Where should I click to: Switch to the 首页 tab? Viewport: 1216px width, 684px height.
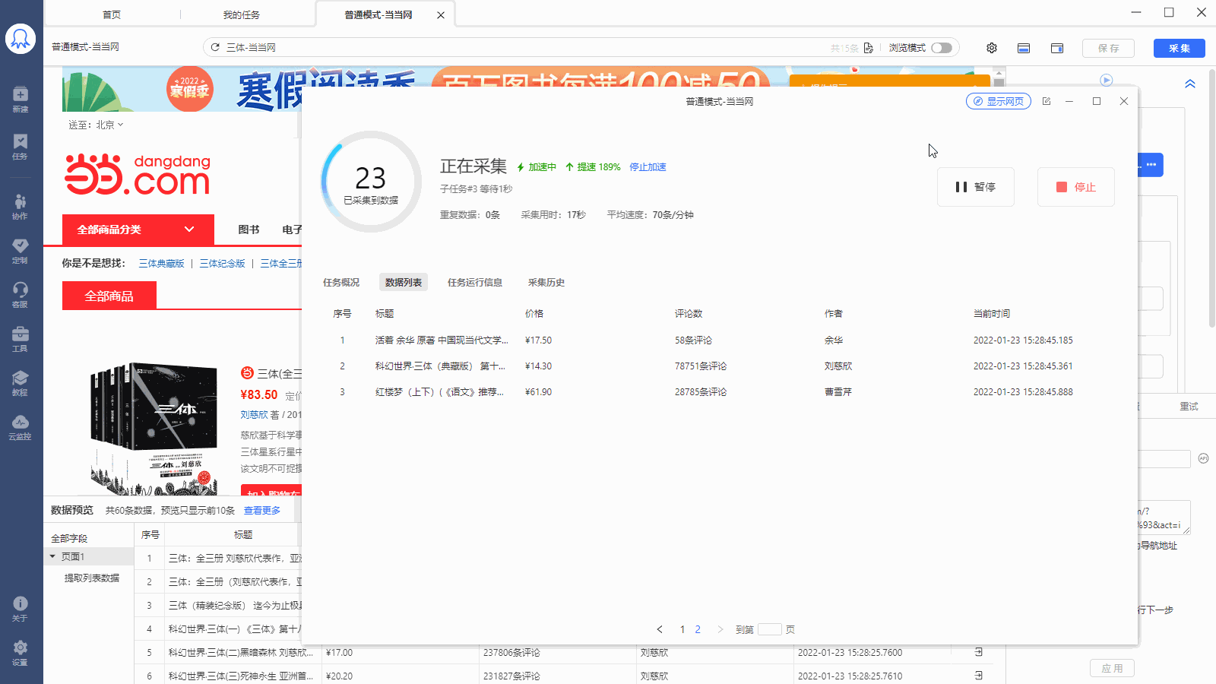click(x=112, y=15)
